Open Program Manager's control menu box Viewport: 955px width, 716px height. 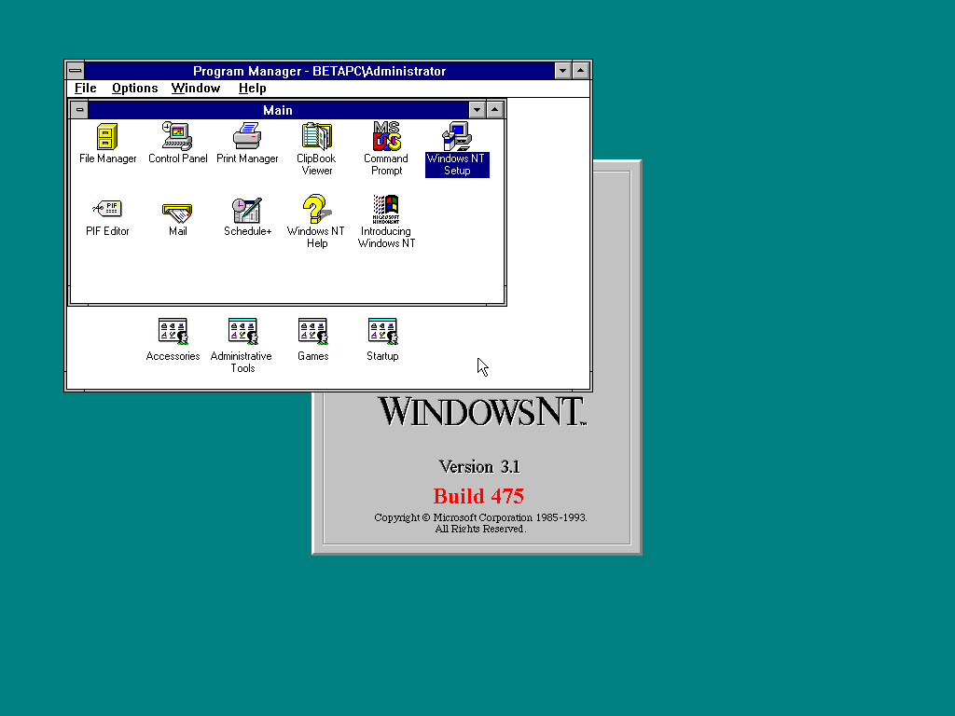pyautogui.click(x=75, y=70)
